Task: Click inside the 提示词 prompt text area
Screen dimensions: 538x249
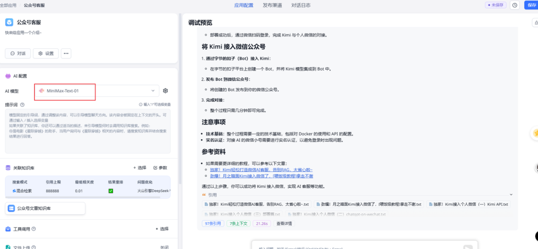Action: 88,131
